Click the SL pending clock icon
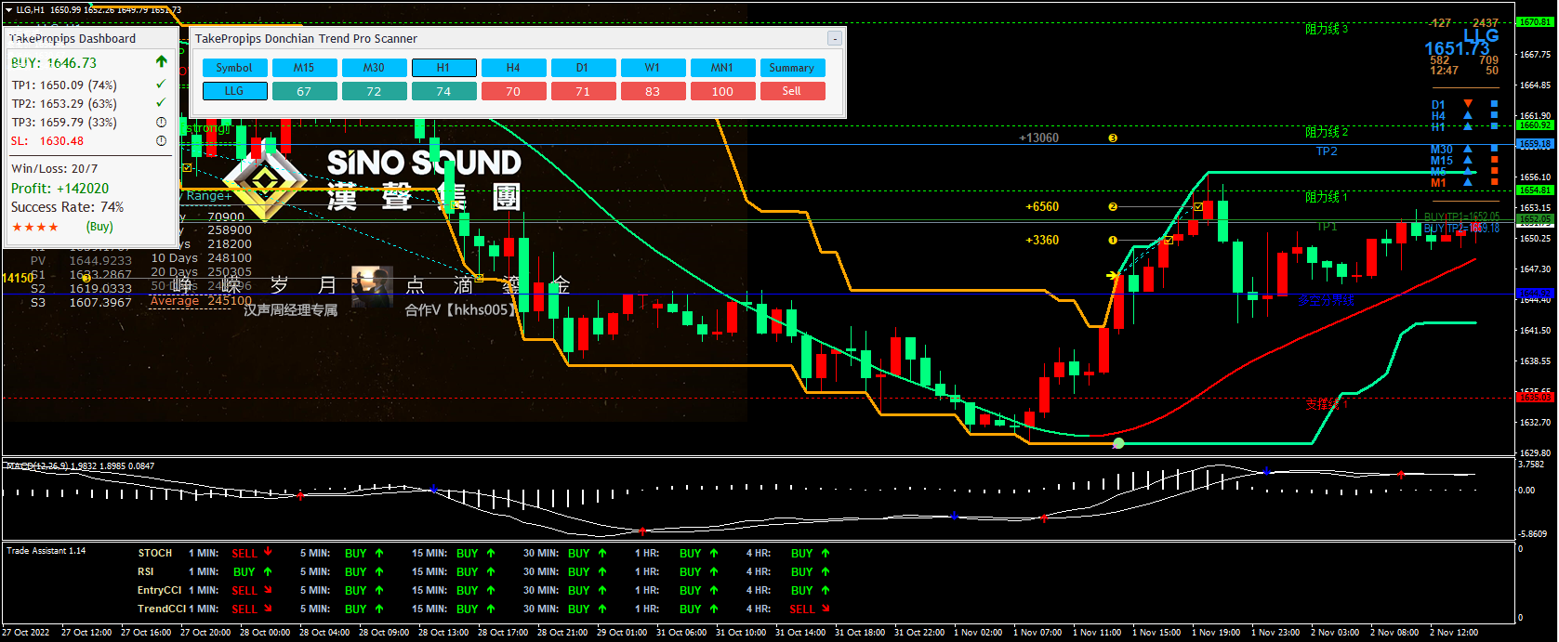Screen dimensions: 1559x642 pyautogui.click(x=161, y=140)
